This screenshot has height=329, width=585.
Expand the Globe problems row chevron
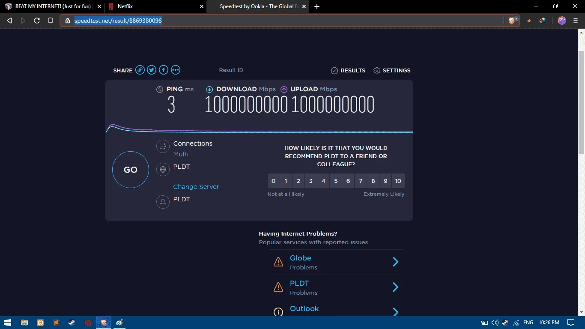click(x=396, y=262)
